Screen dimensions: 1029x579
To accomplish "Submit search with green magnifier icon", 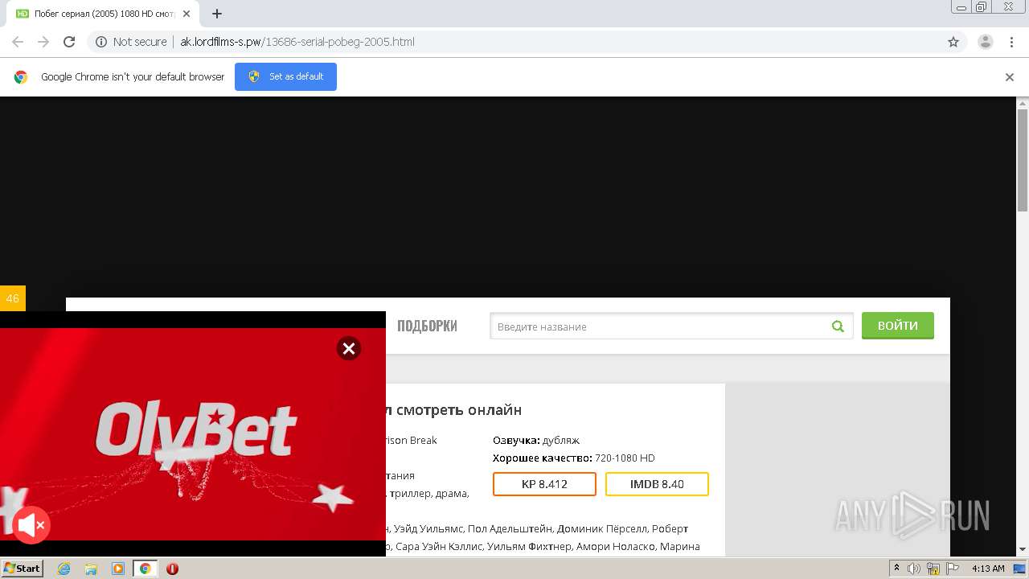I will (x=838, y=326).
